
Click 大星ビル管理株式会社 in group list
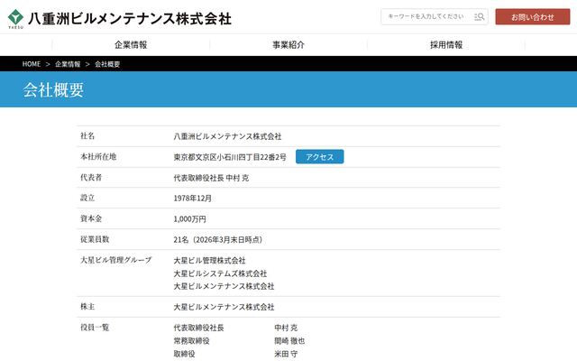click(x=209, y=261)
